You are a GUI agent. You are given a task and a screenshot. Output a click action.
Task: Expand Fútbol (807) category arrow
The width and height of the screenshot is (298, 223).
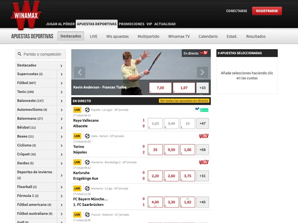(x=61, y=83)
